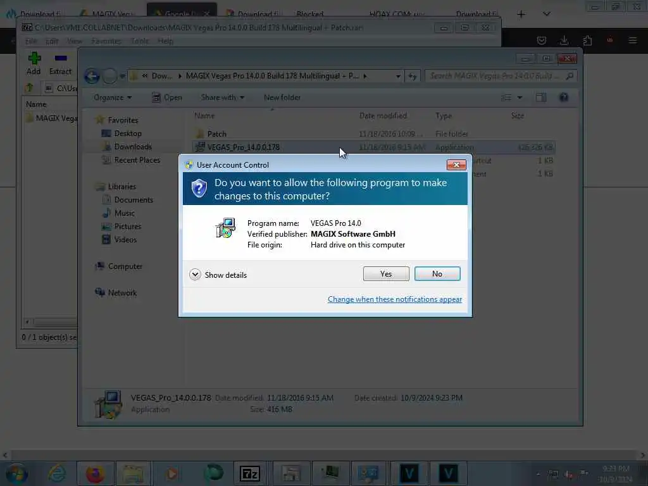Open Change when these notifications appear link
The width and height of the screenshot is (648, 486).
point(394,299)
